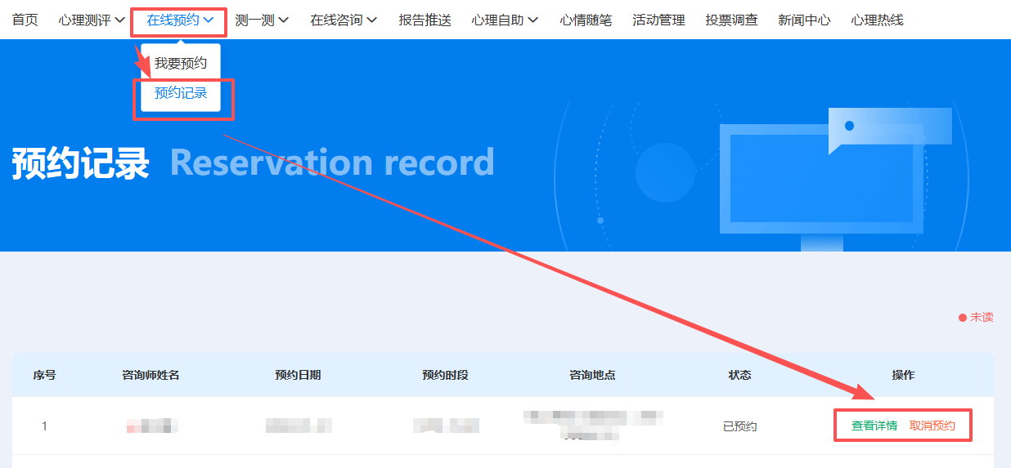Click the 取消预约 link in row 1
Image resolution: width=1011 pixels, height=468 pixels.
(932, 426)
